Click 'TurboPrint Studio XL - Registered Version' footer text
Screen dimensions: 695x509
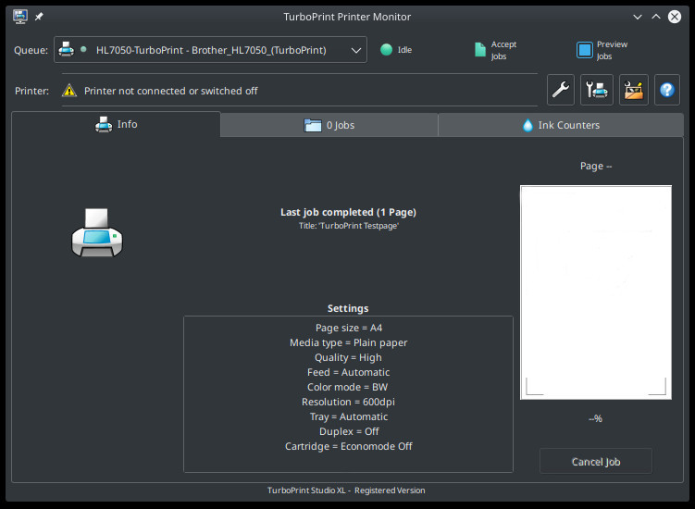pos(346,490)
